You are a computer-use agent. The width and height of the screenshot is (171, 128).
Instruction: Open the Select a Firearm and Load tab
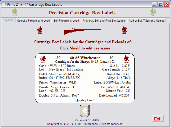(33, 21)
